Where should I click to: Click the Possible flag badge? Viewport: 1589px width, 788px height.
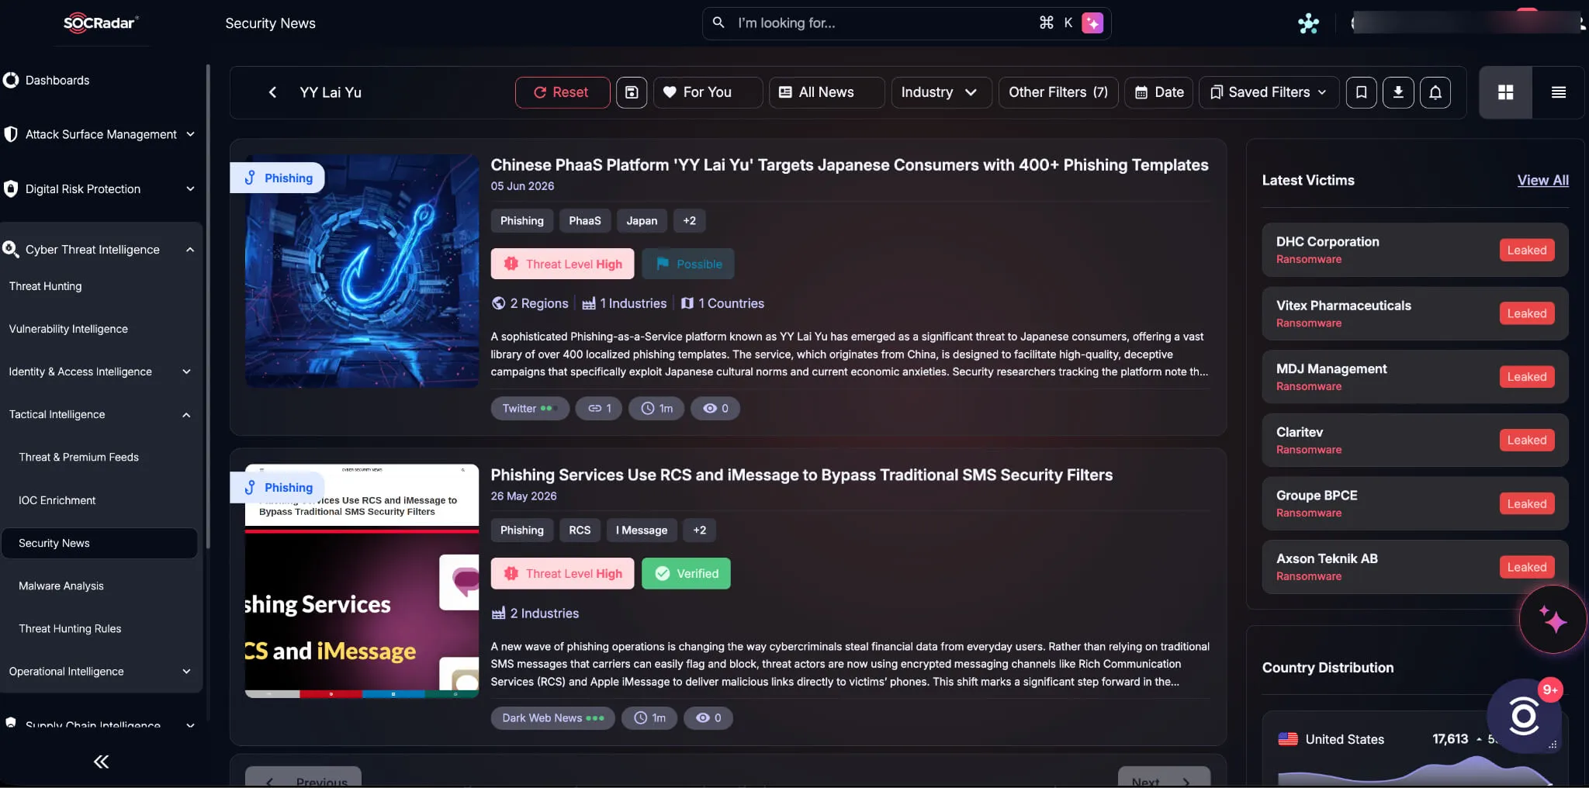click(x=688, y=264)
